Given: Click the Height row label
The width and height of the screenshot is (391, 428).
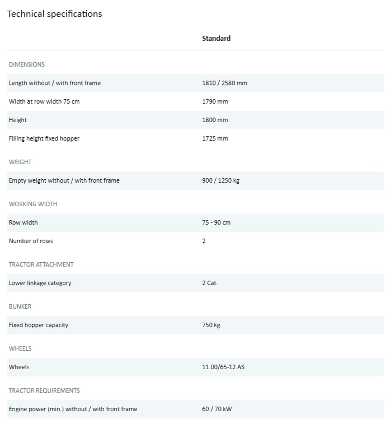Looking at the screenshot, I should pyautogui.click(x=18, y=120).
